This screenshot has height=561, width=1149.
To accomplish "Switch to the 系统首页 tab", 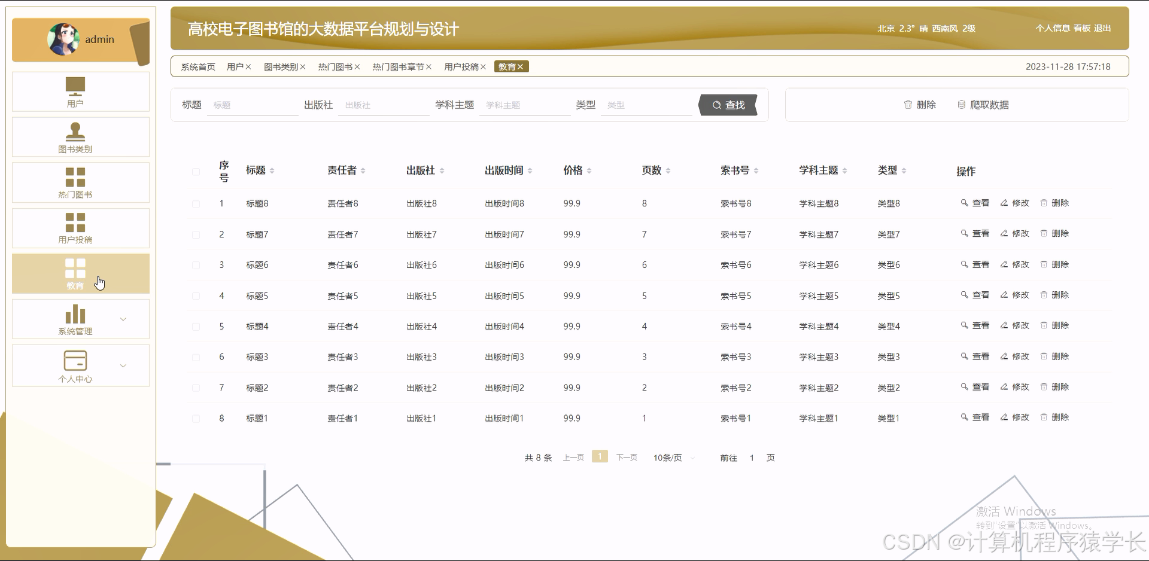I will [x=198, y=67].
